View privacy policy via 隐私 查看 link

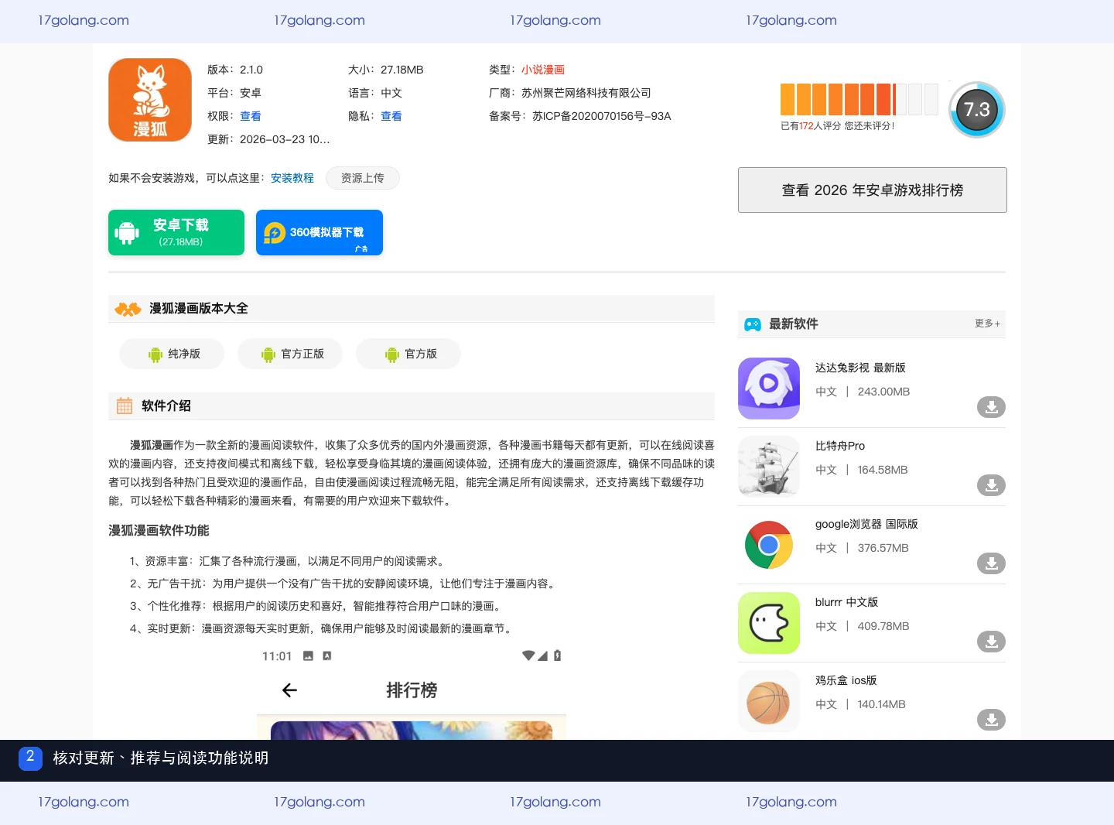click(x=391, y=116)
